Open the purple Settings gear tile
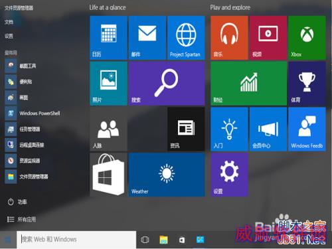 click(x=229, y=175)
